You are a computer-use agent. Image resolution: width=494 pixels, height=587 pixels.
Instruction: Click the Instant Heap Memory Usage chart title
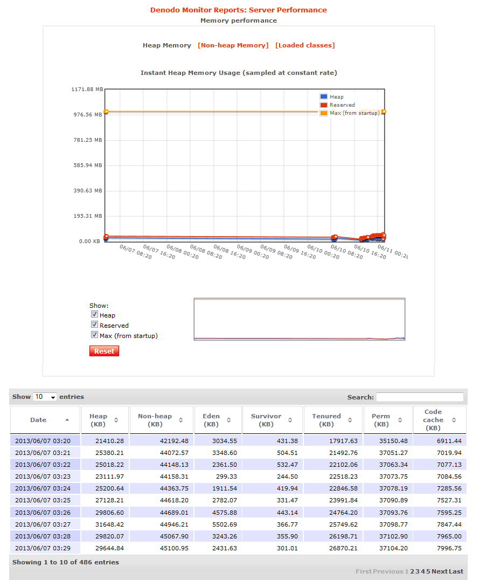[x=239, y=73]
